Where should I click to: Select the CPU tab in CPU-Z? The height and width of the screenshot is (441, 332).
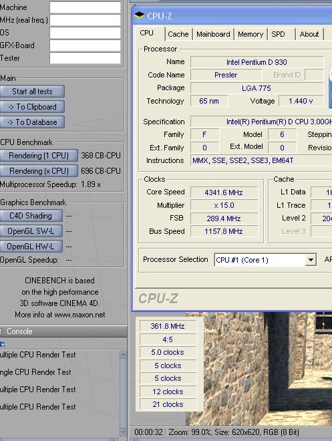pyautogui.click(x=147, y=33)
